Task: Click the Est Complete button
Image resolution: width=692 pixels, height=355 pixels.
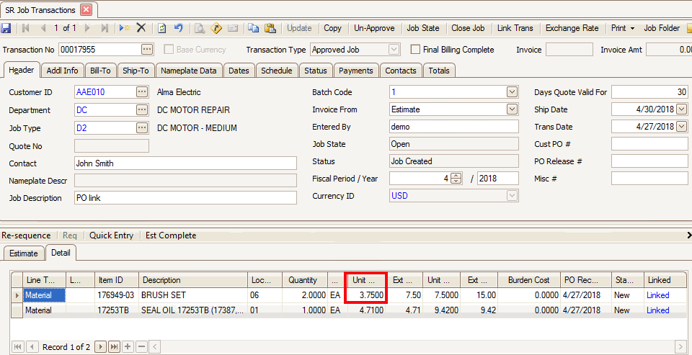Action: [x=171, y=235]
